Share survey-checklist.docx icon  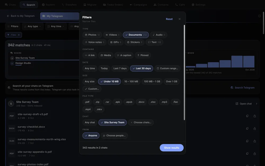(255, 129)
